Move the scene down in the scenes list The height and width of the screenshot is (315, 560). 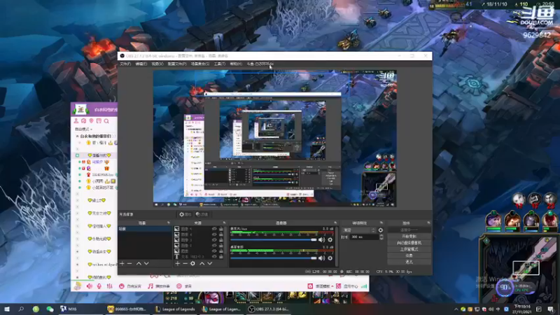(x=146, y=264)
